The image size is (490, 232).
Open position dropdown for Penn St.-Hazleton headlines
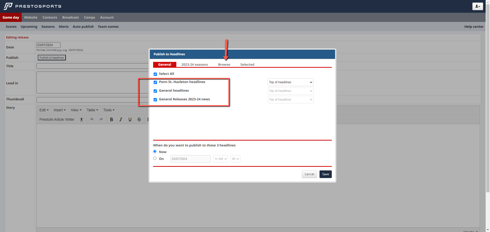290,82
